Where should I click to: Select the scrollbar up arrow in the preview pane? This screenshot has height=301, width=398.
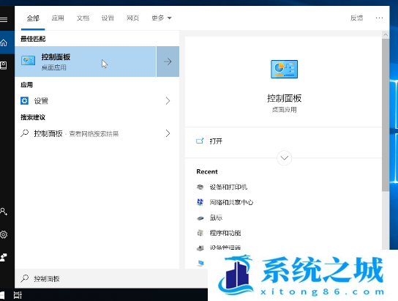point(386,35)
